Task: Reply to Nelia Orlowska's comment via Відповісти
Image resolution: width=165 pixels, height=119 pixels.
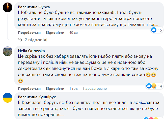Action: point(55,89)
